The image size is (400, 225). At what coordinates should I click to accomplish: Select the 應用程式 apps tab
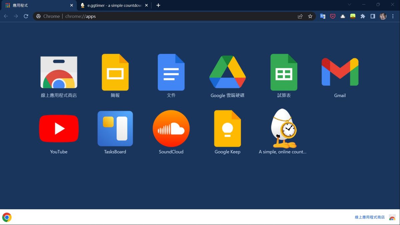pos(37,5)
